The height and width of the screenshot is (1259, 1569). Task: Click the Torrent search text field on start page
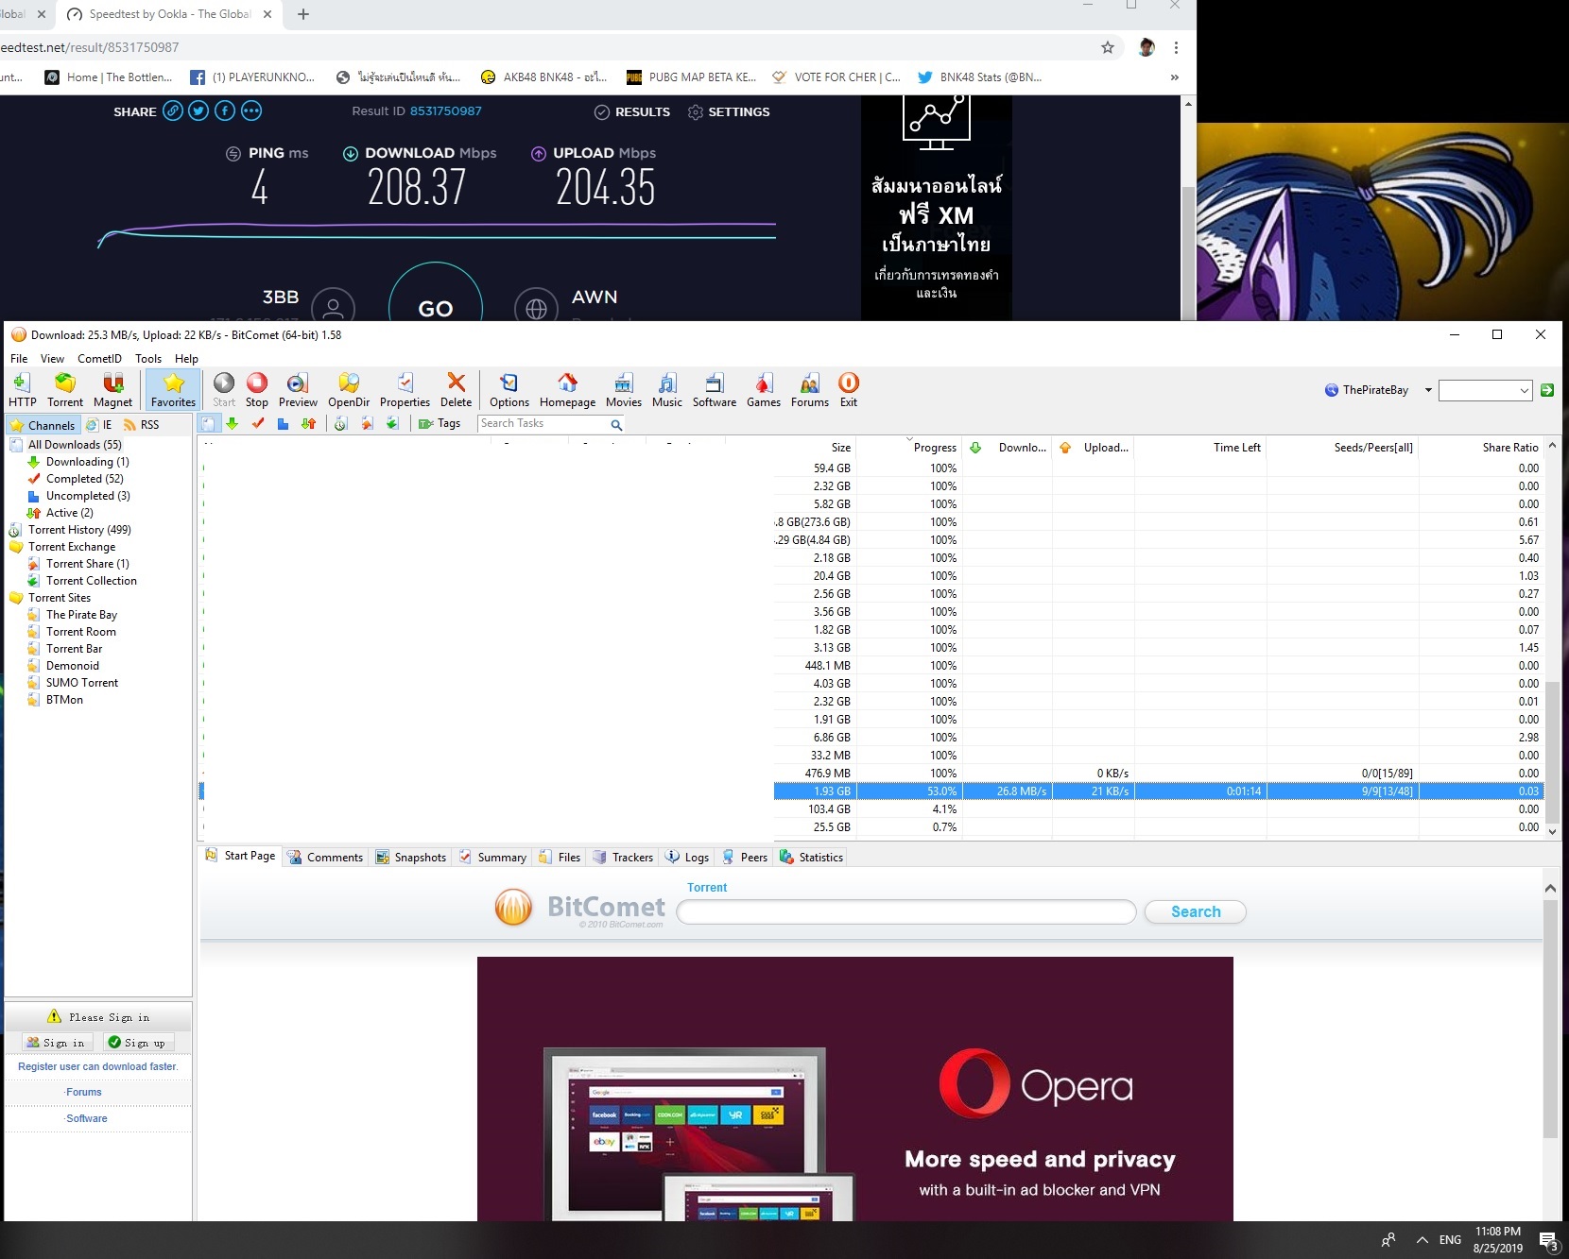906,911
